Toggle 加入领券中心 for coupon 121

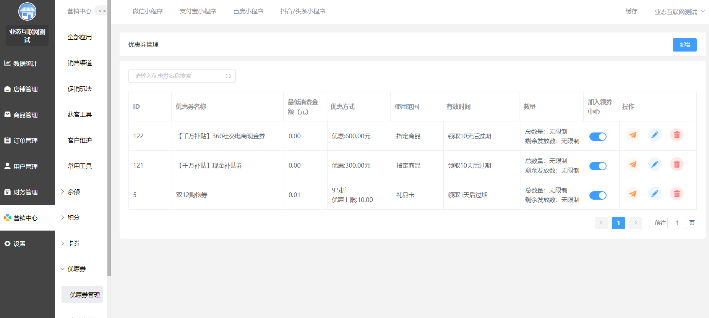[598, 166]
